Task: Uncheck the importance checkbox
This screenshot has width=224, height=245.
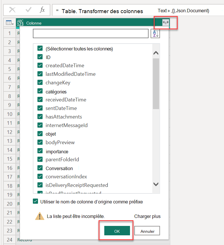Action: 40,151
